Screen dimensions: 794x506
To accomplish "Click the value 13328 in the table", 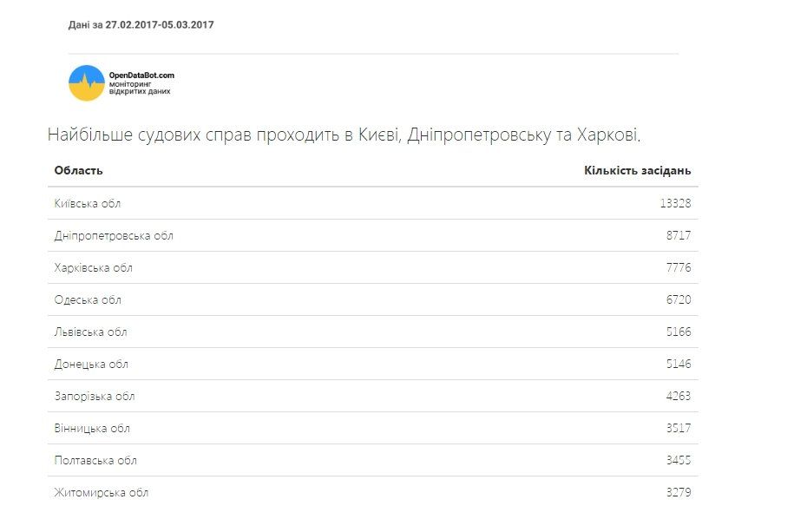I will (x=675, y=204).
